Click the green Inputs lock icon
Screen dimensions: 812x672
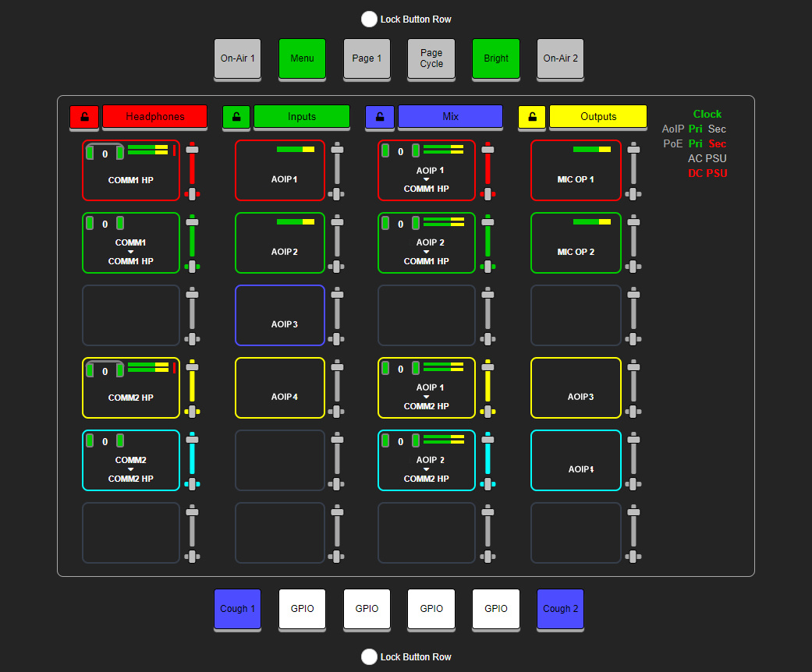236,117
